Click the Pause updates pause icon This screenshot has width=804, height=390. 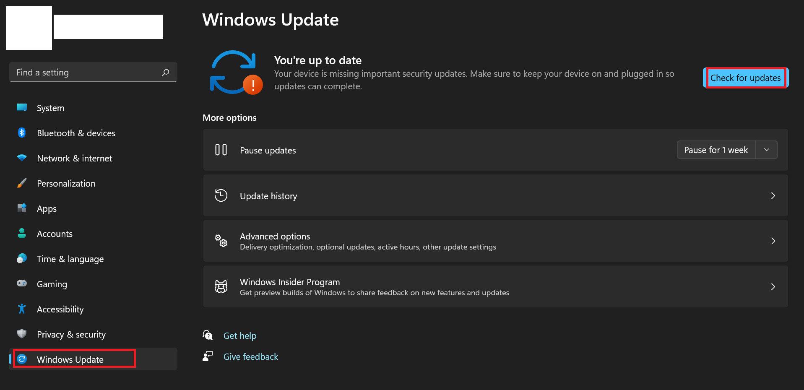[221, 150]
